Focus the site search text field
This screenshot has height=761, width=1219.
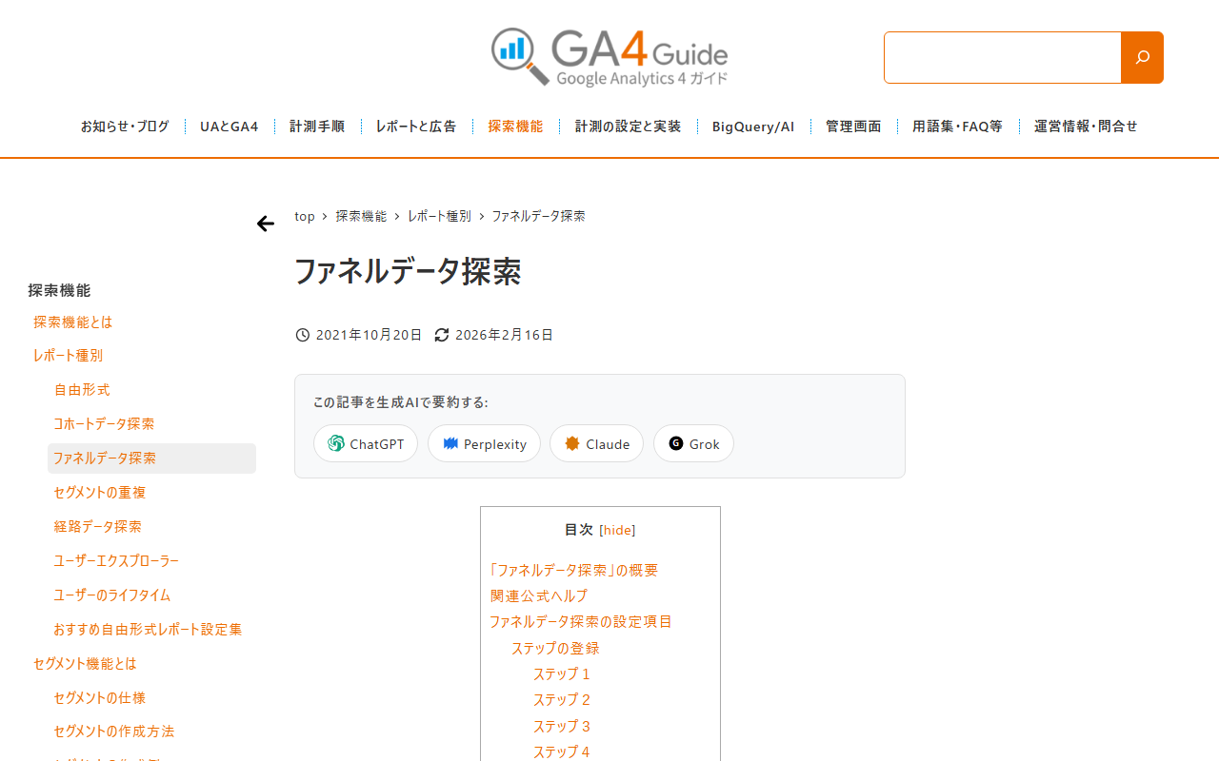pos(1003,57)
